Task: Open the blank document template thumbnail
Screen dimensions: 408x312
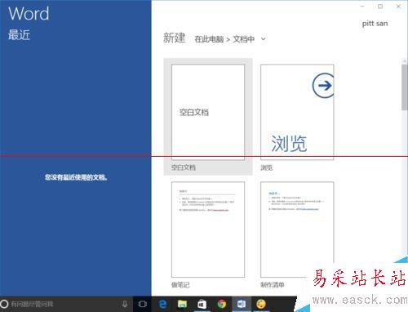Action: 208,112
